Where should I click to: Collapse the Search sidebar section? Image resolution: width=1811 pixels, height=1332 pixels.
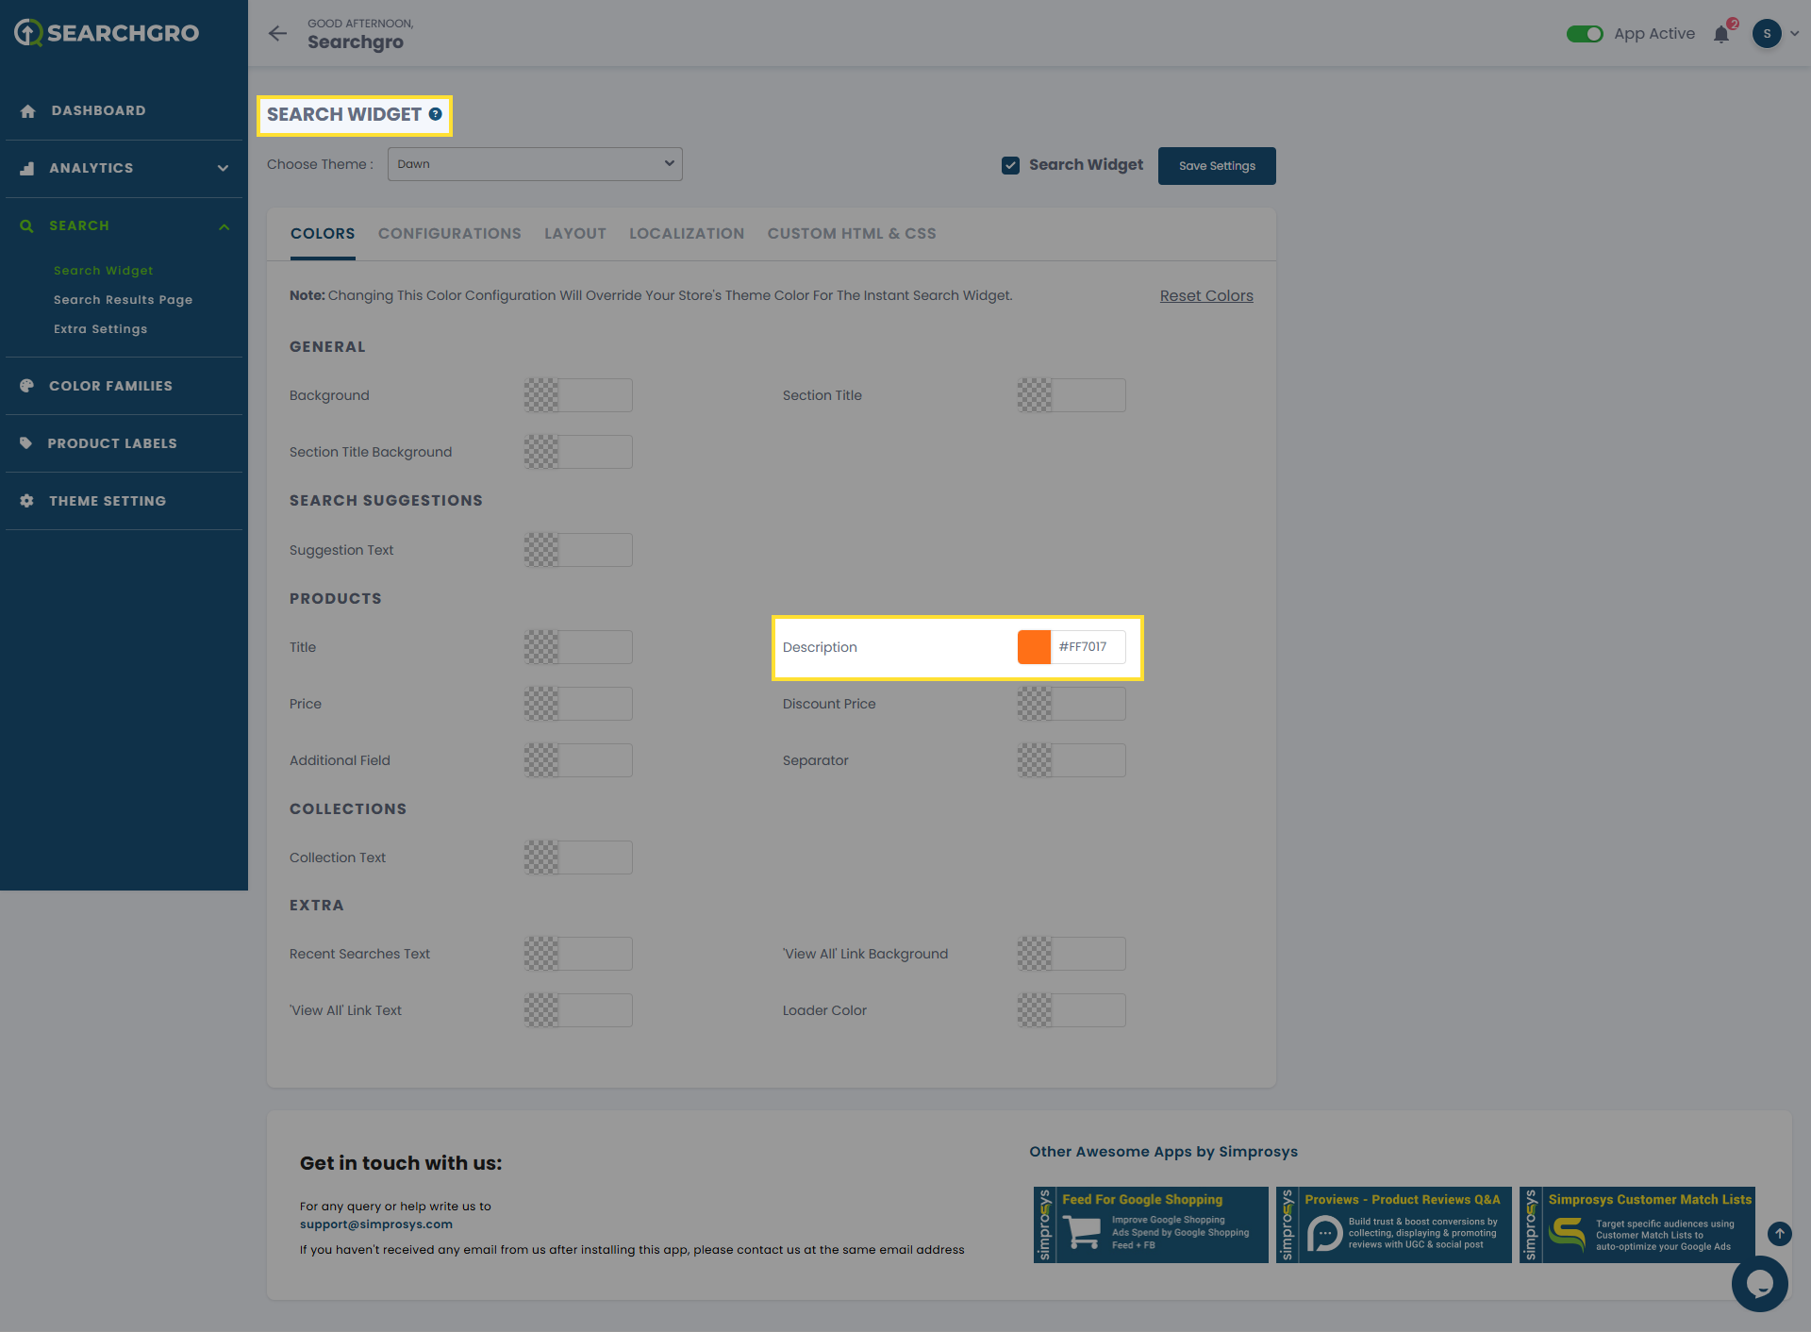click(x=224, y=226)
